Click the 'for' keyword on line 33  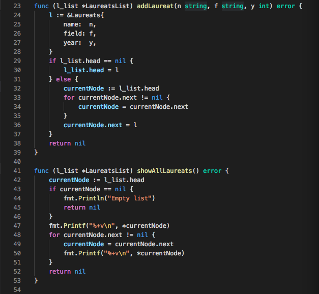[69, 98]
